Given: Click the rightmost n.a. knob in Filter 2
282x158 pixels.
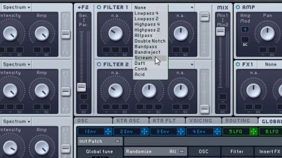Looking at the screenshot, I should coord(181,91).
